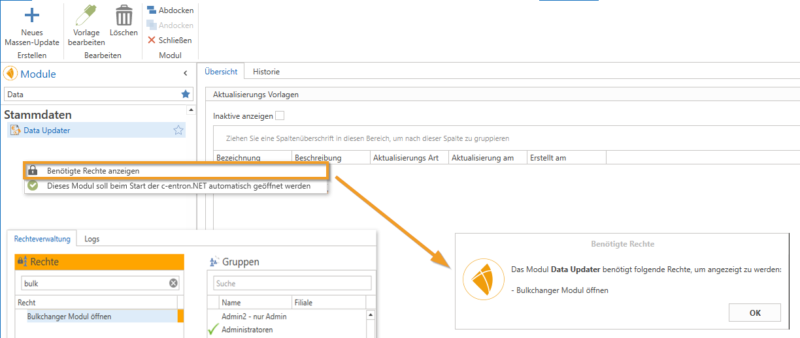
Task: Click the Neues Massen-Update plus icon
Action: pyautogui.click(x=31, y=15)
